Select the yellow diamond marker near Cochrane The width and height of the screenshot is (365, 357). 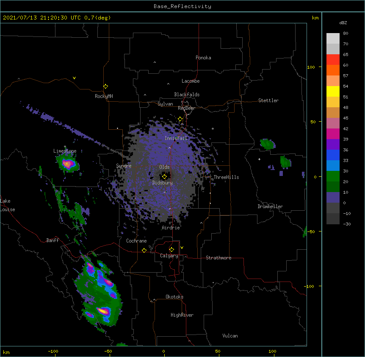coord(144,250)
